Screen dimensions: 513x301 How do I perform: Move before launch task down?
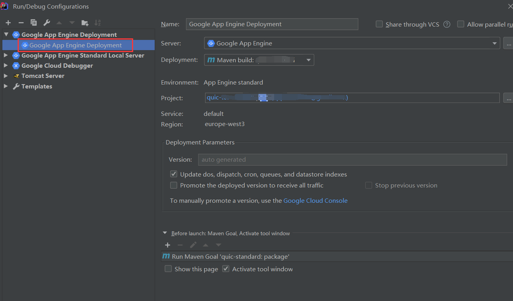point(219,245)
